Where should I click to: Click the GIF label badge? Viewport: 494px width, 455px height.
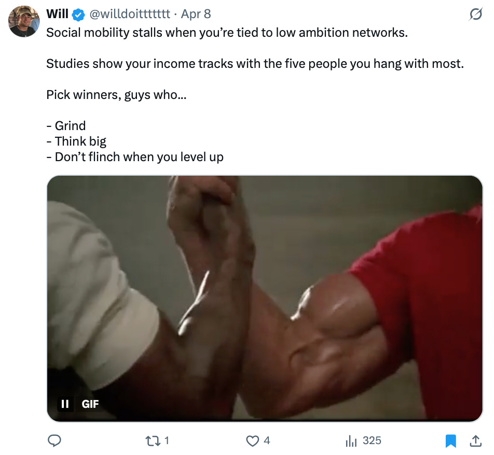click(x=90, y=404)
